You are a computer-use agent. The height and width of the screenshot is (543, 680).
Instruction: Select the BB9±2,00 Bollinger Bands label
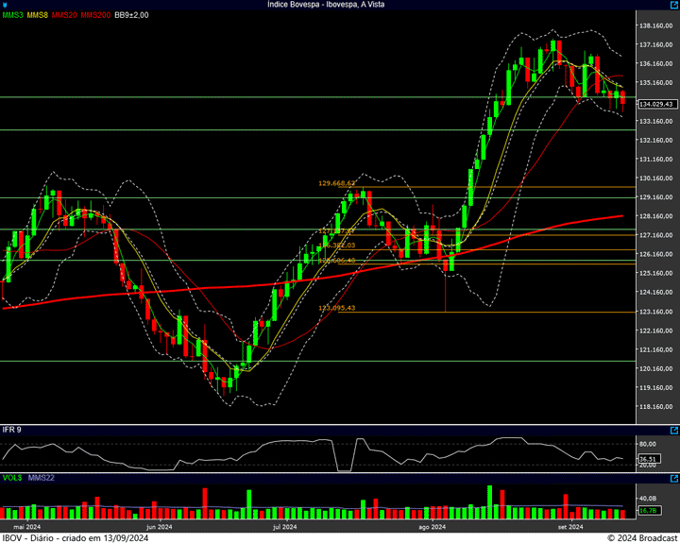click(131, 16)
